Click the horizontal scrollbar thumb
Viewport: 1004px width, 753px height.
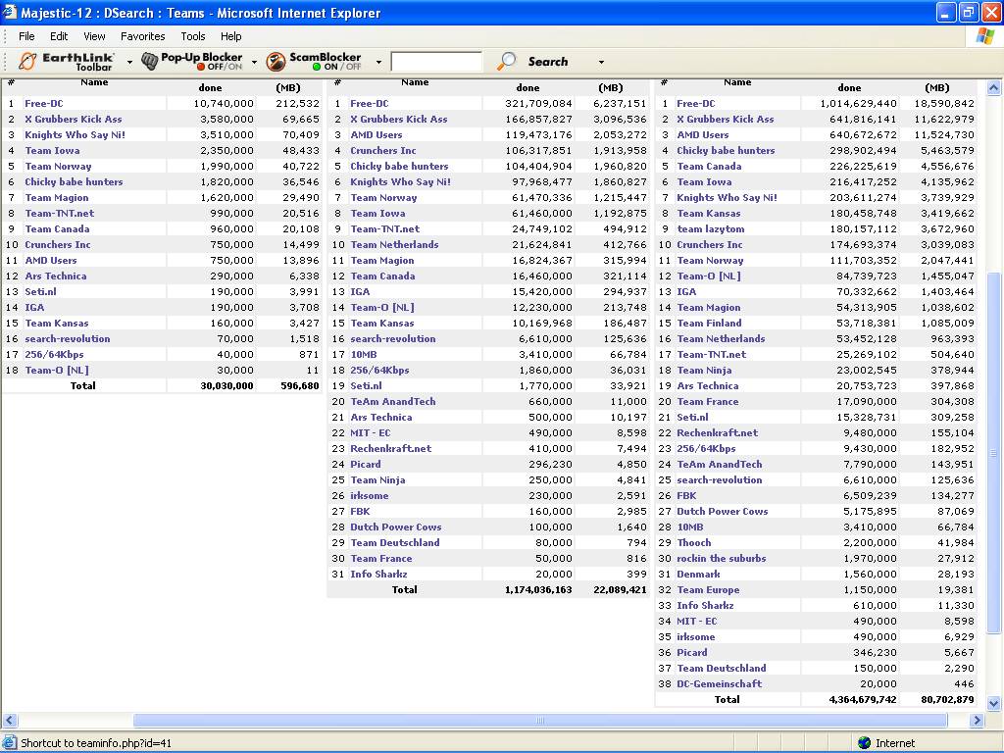coord(540,721)
